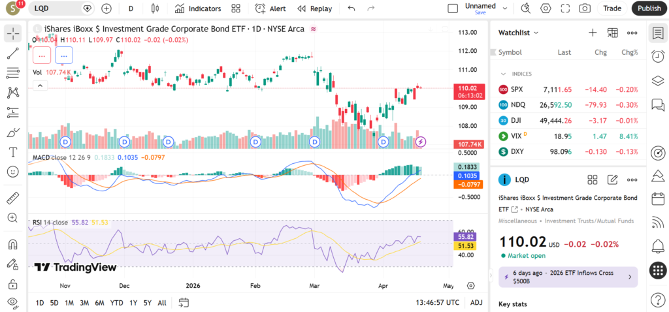Select the Measure ruler tool
669x312 pixels.
(x=12, y=198)
